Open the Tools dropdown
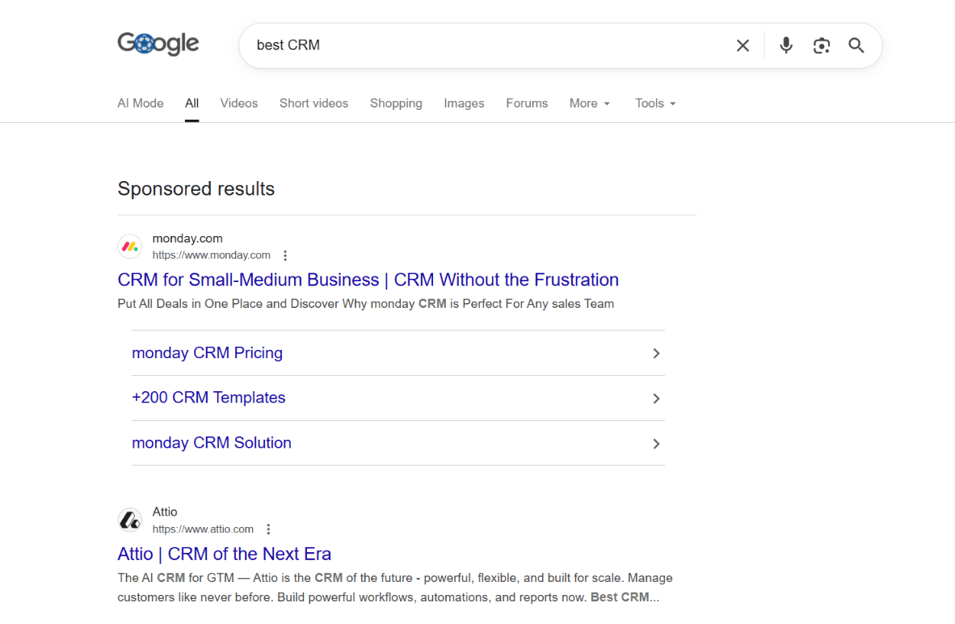Screen dimensions: 955x624 point(655,103)
